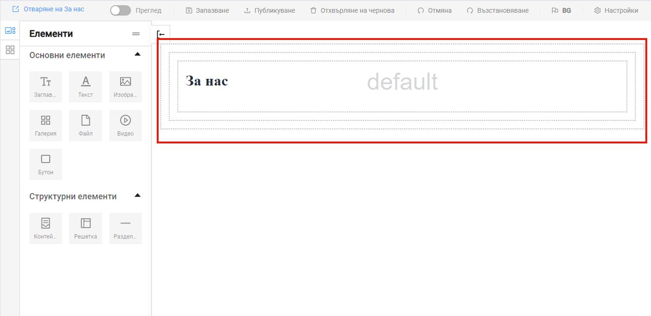The image size is (651, 316).
Task: Collapse the Елементи side panel
Action: pos(136,33)
